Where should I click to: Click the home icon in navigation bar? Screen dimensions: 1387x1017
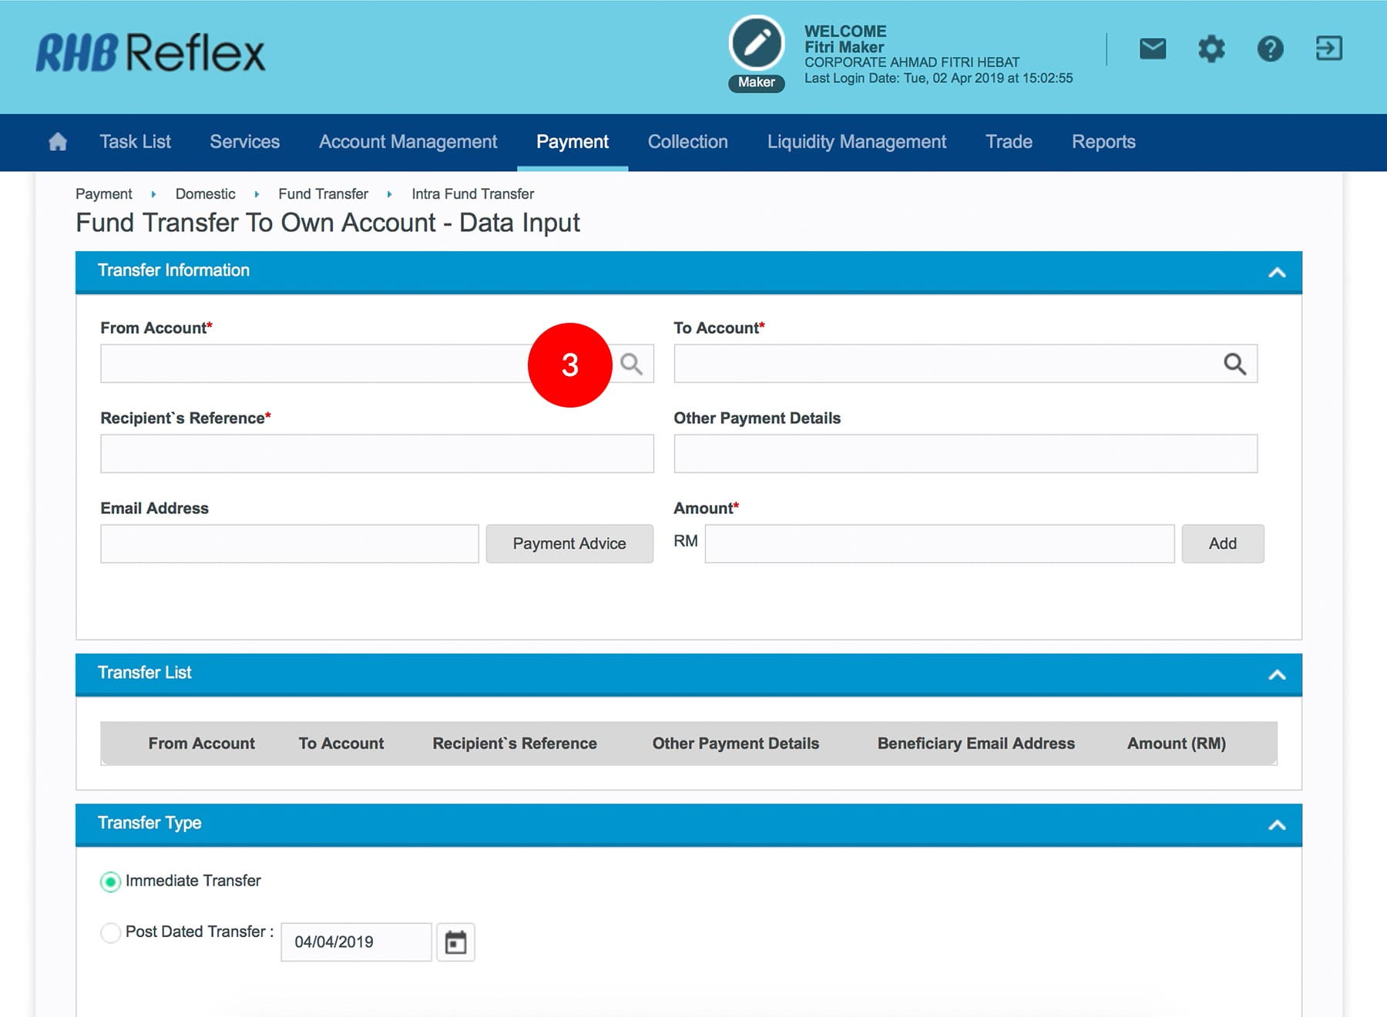tap(58, 142)
